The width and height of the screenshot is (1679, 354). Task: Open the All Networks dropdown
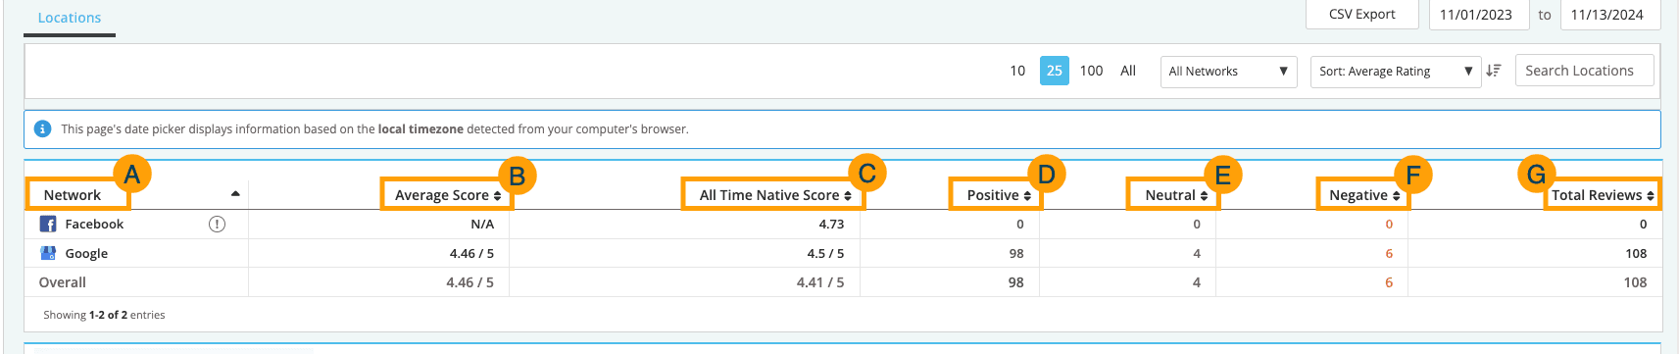pos(1228,72)
